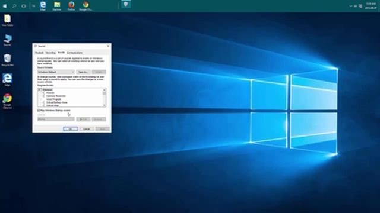
Task: Close the Sound dialog
Action: 108,46
